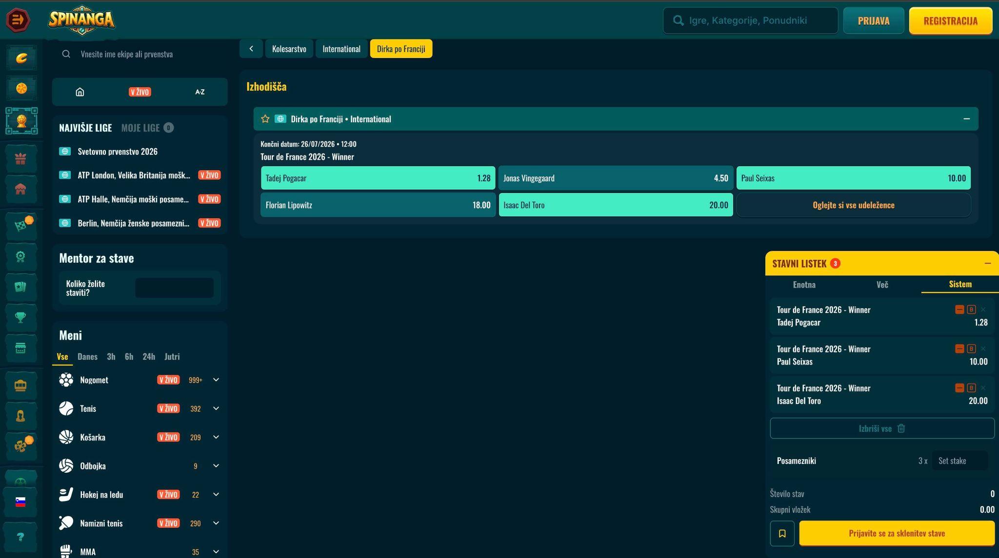Toggle banker B for Tadej Pogacar
Screen dimensions: 999x558
[x=971, y=309]
